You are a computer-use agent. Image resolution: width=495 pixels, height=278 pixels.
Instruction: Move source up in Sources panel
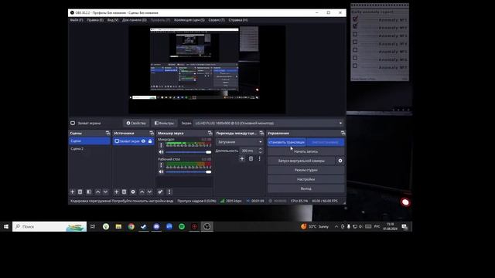click(142, 192)
